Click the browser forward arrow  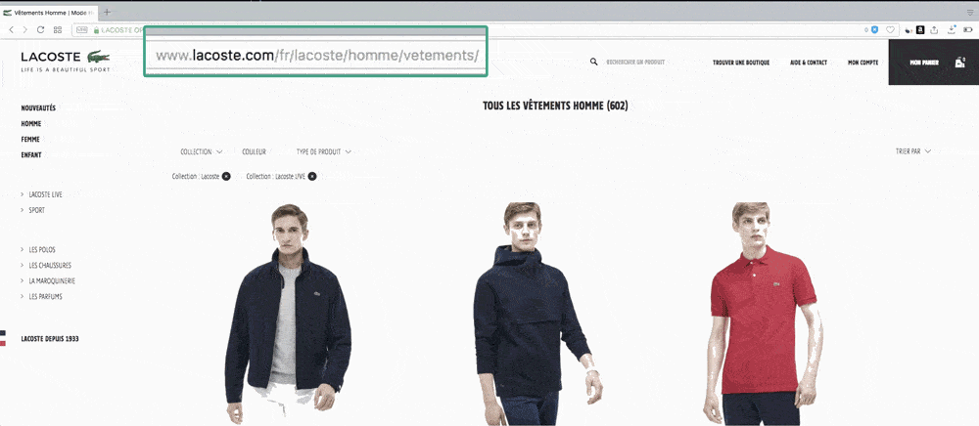coord(25,29)
